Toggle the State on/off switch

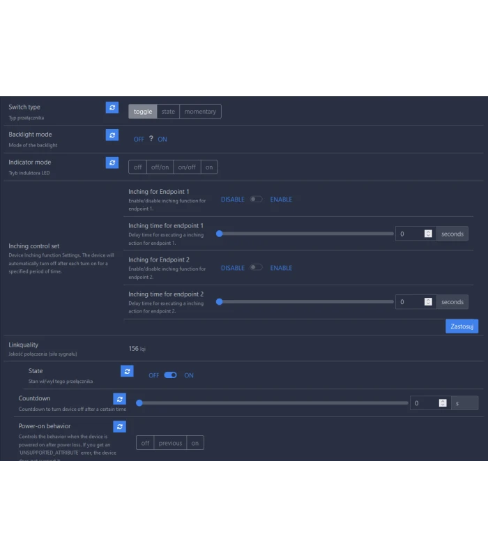(171, 375)
